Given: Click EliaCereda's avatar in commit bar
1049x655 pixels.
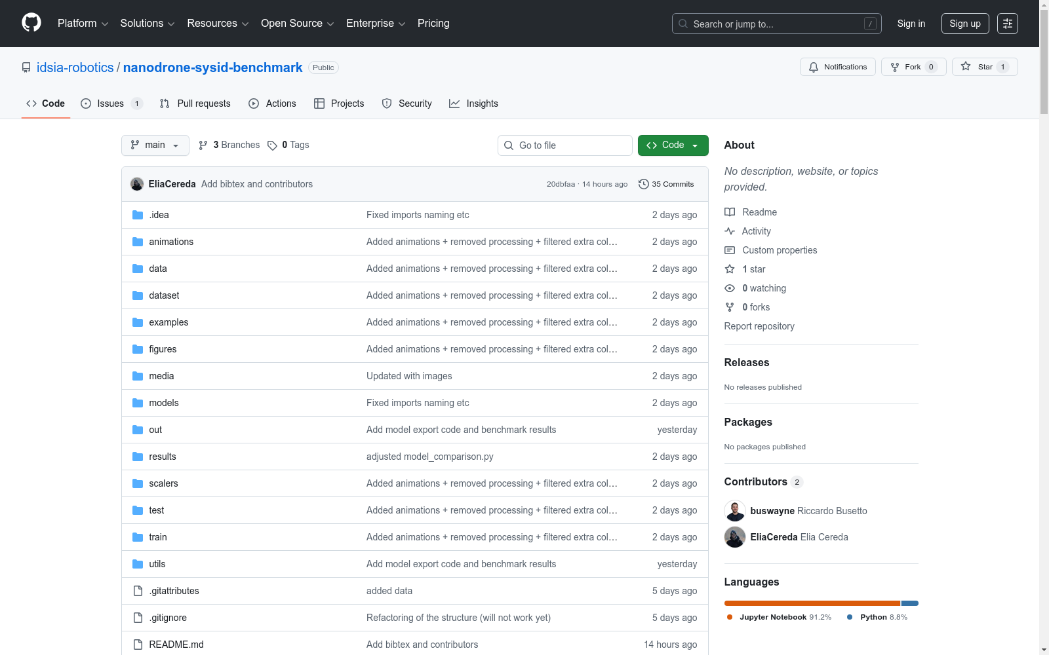Looking at the screenshot, I should (x=137, y=184).
